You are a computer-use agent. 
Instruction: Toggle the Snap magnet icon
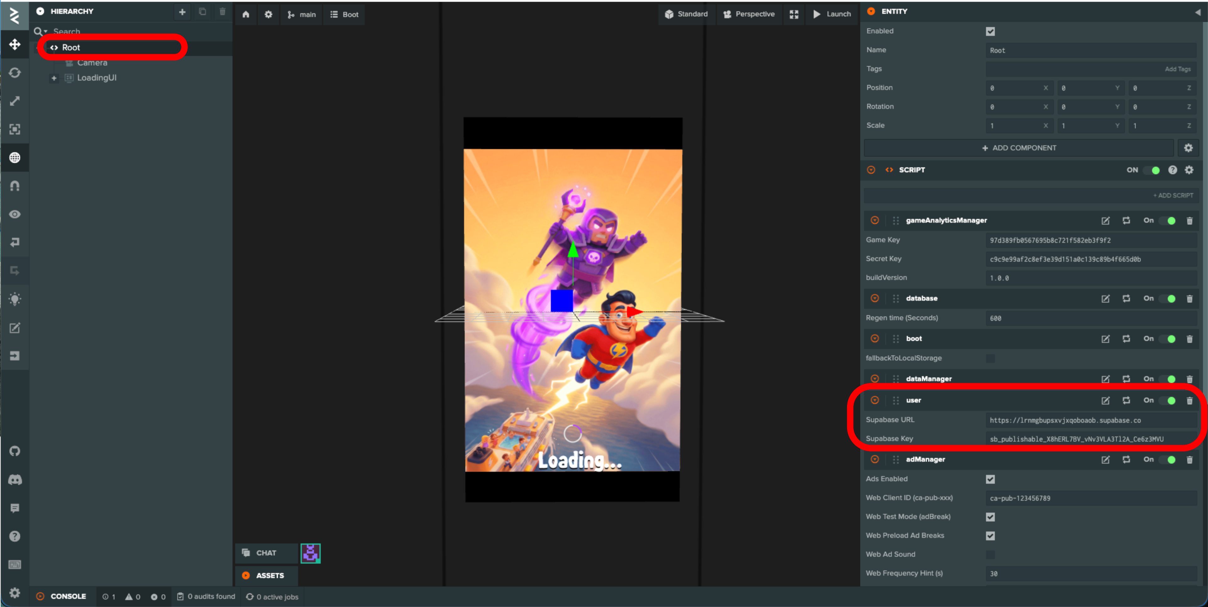tap(14, 186)
